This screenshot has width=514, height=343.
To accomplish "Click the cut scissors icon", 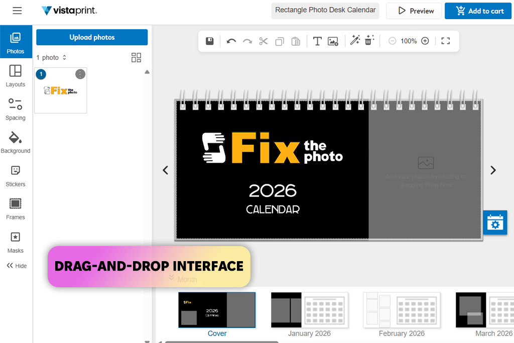I will pos(263,41).
